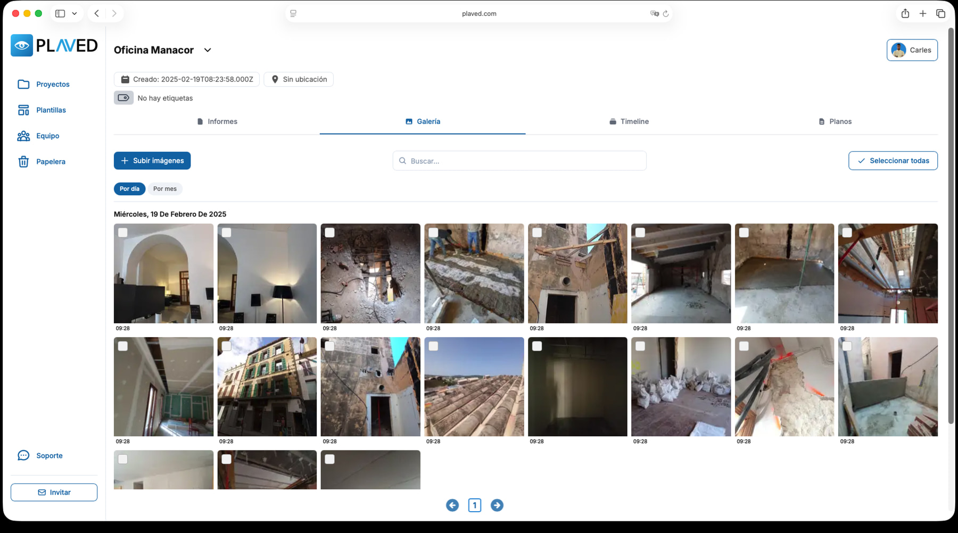Screen dimensions: 958x533
Task: Open the wet concrete floor photo
Action: click(784, 273)
